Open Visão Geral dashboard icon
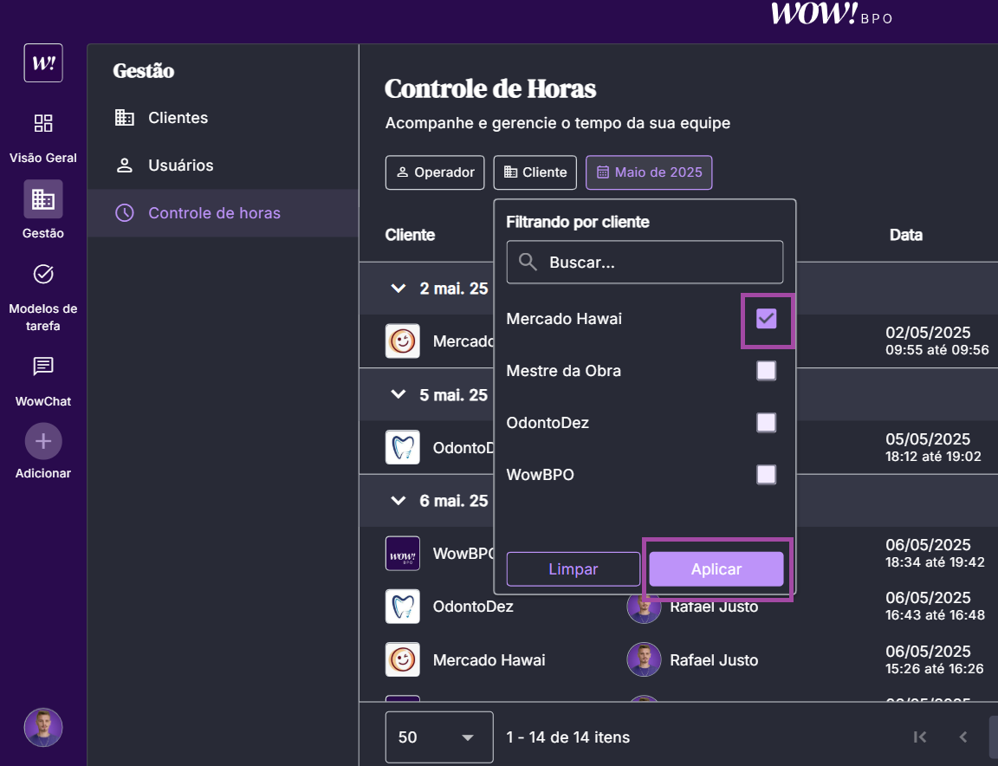 coord(43,123)
